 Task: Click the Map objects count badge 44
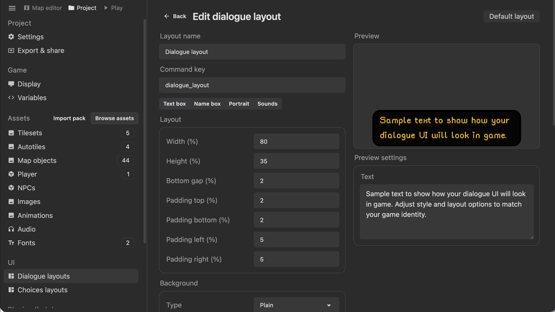tap(125, 161)
